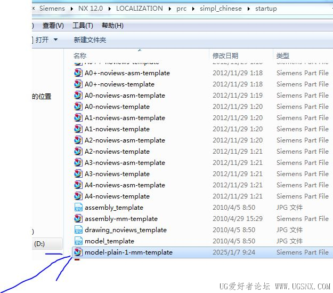Click the A2-noviews-template file icon
This screenshot has height=293, width=333.
(78, 152)
